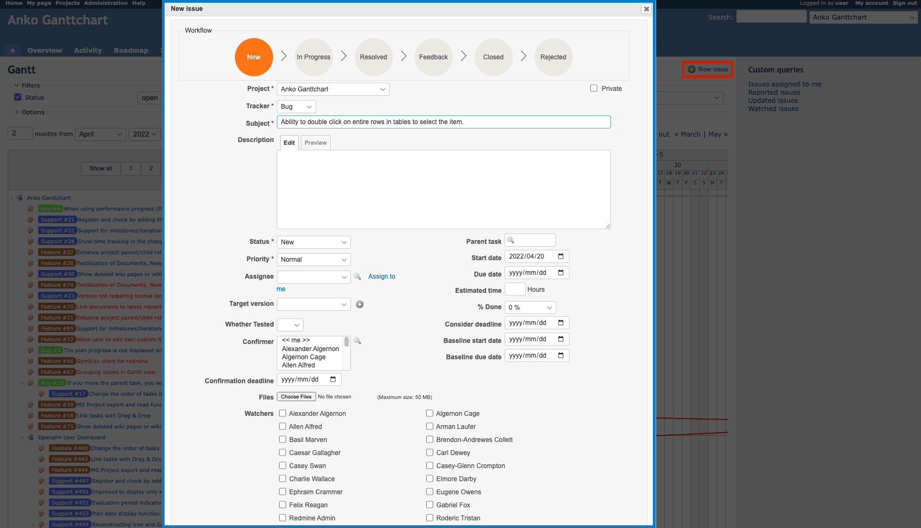Switch to the Preview tab of Description

[316, 142]
